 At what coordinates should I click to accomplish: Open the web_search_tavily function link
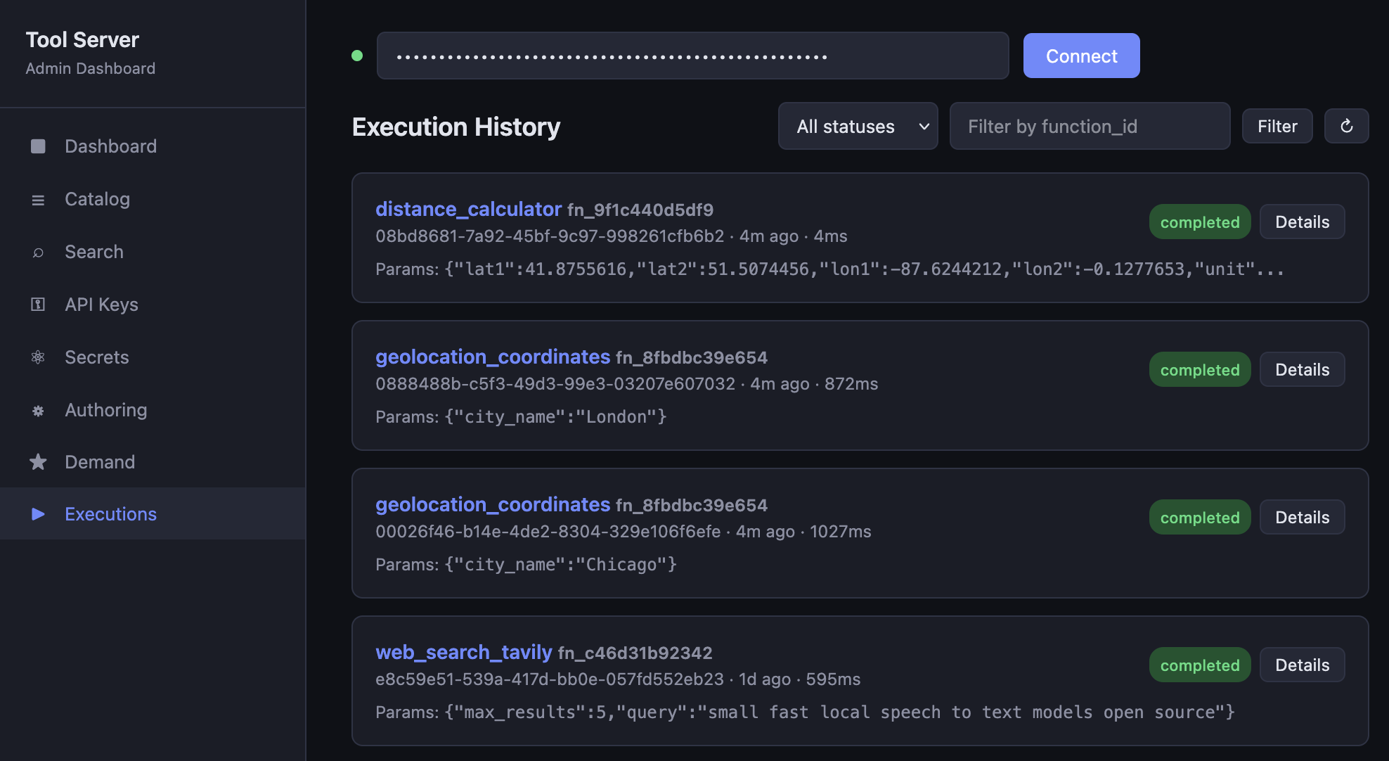point(464,652)
